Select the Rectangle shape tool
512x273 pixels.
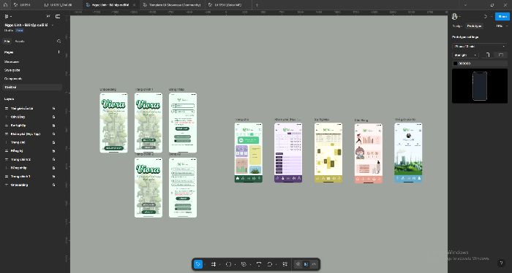point(228,264)
